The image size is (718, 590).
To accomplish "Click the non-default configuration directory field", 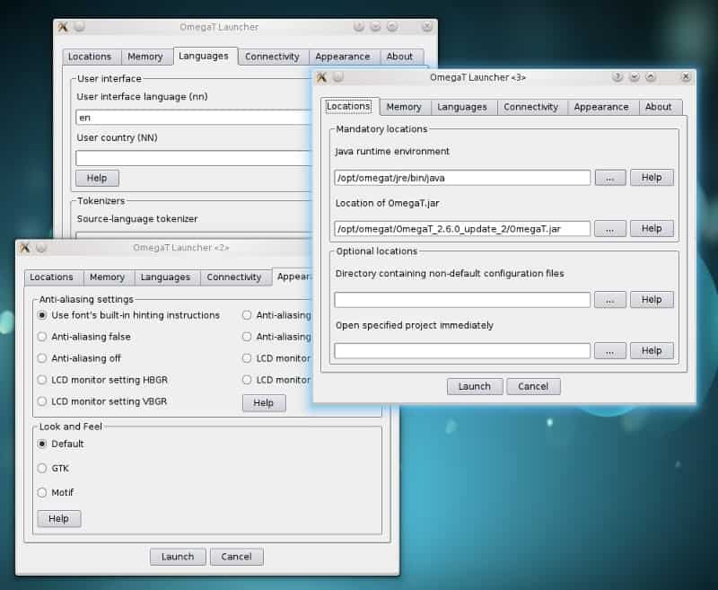I will (x=462, y=300).
